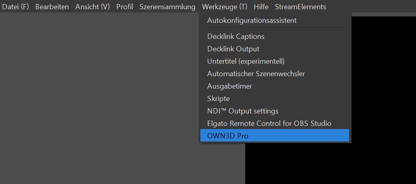Open the Skripte dialog

[218, 99]
